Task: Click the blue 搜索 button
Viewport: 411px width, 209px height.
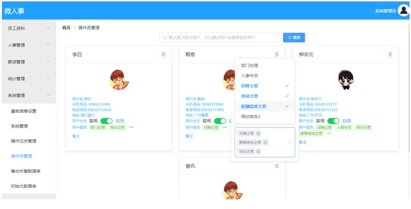Action: point(294,38)
